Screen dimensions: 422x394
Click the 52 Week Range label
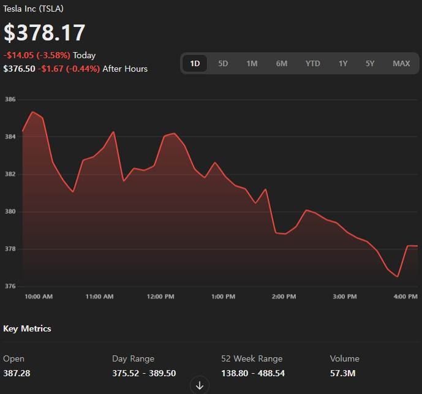coord(252,358)
